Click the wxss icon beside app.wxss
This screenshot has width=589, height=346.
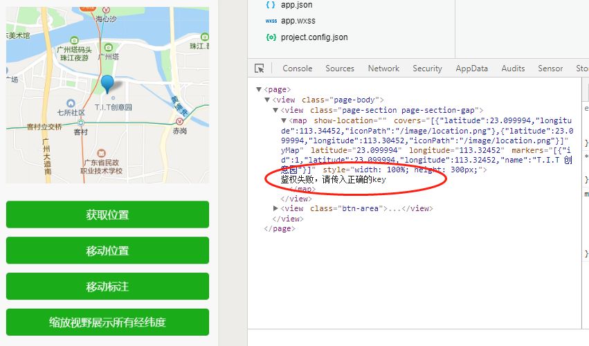coord(271,21)
